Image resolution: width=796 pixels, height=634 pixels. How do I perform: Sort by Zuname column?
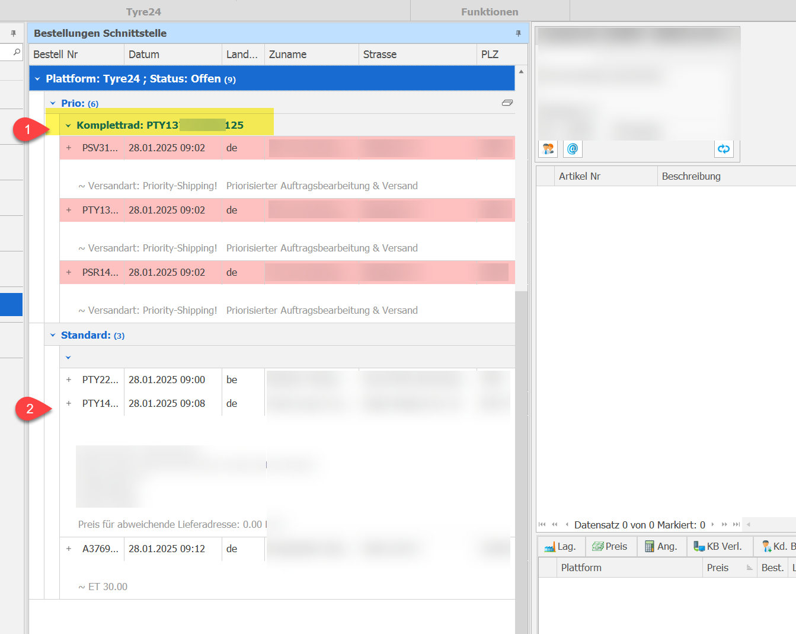312,54
